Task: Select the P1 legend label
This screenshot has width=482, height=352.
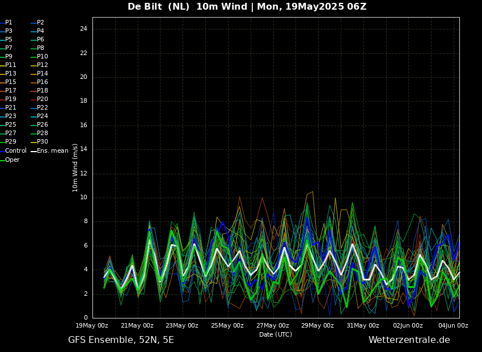Action: coord(9,23)
